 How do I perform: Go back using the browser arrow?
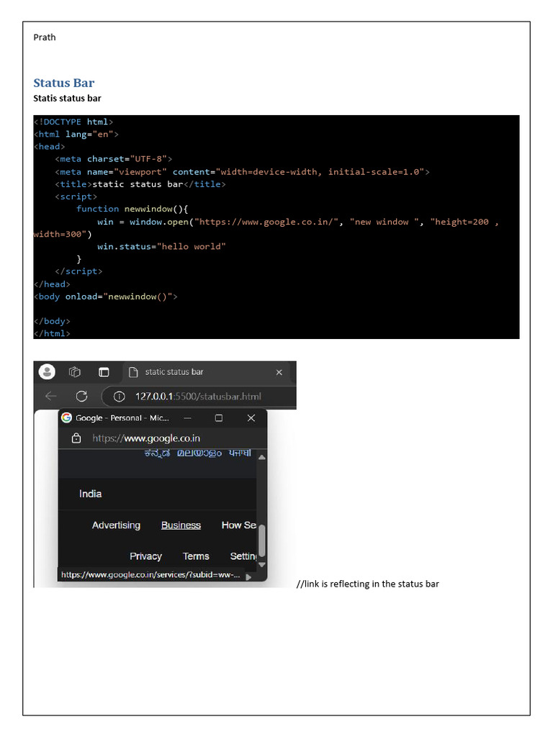pyautogui.click(x=51, y=397)
